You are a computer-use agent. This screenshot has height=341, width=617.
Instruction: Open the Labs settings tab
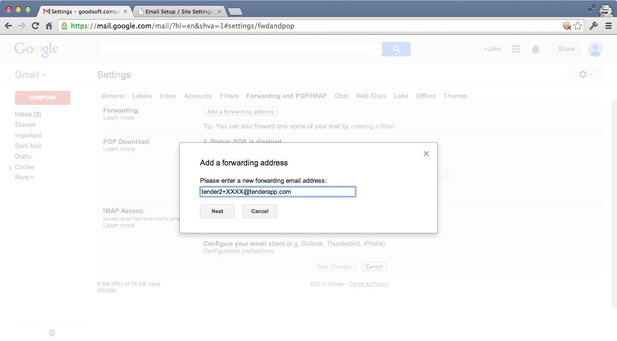pos(401,96)
